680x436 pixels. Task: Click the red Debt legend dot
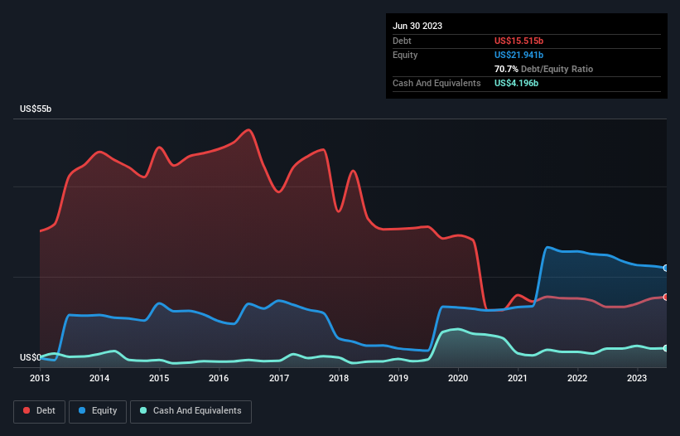point(27,410)
